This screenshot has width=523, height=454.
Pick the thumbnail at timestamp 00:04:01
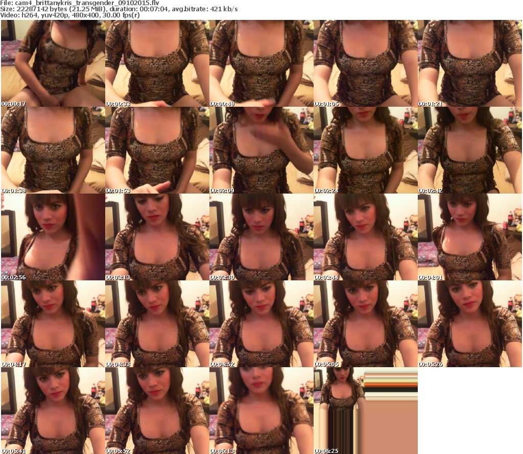click(x=470, y=237)
